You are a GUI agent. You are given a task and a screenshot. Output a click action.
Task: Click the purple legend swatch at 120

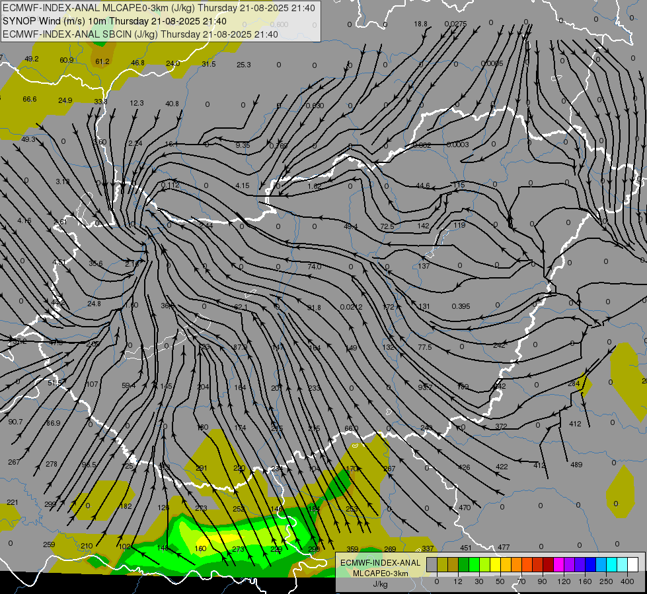(570, 565)
